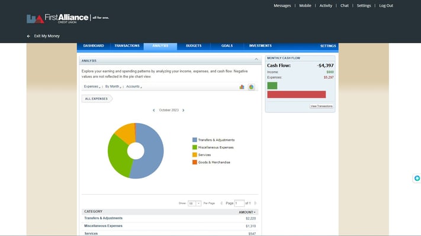
Task: Click Transfers & Adjustments legend label
Action: (x=216, y=140)
